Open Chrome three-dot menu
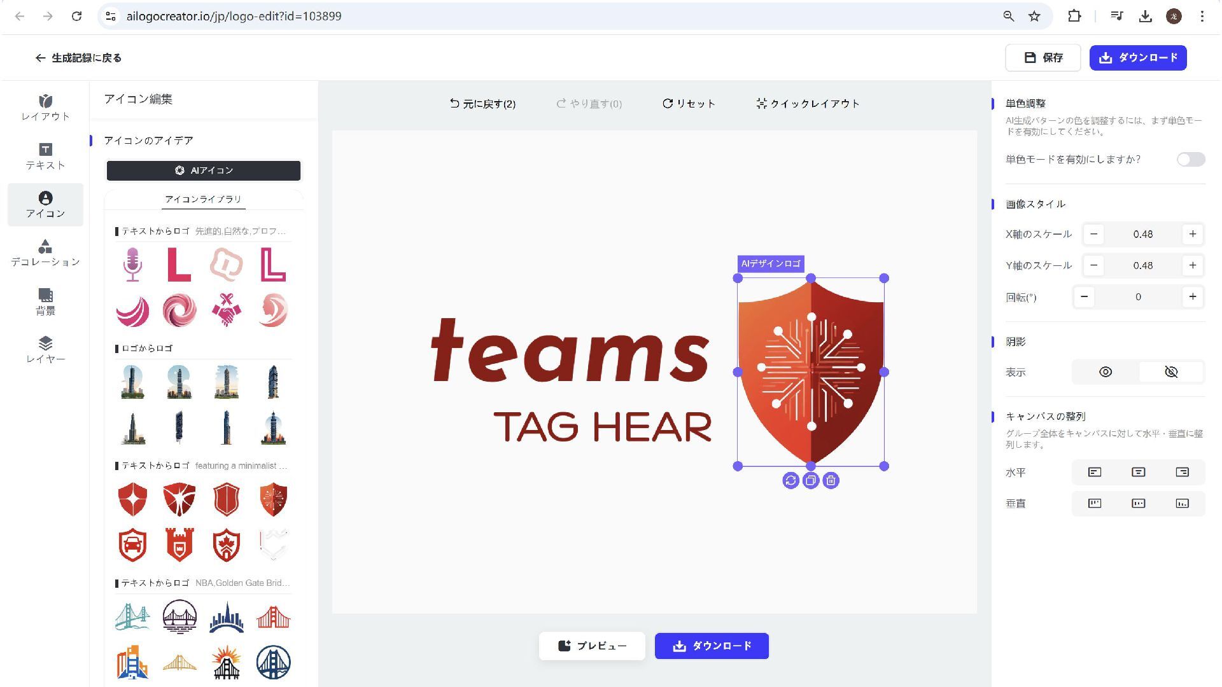1222x687 pixels. click(1202, 17)
